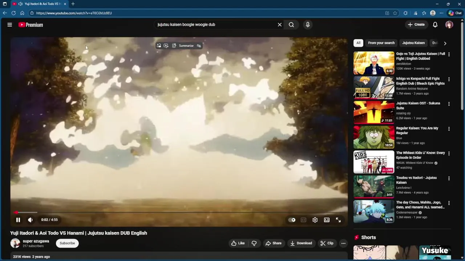
Task: Open Copilot Chat button
Action: click(x=455, y=13)
